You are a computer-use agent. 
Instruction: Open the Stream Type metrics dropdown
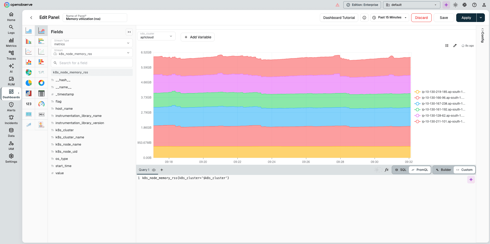pos(92,43)
